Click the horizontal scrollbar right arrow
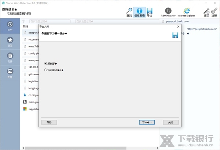The height and width of the screenshot is (150, 220). tap(158, 148)
